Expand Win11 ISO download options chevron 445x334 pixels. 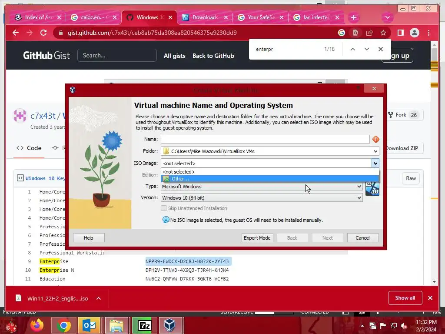99,298
